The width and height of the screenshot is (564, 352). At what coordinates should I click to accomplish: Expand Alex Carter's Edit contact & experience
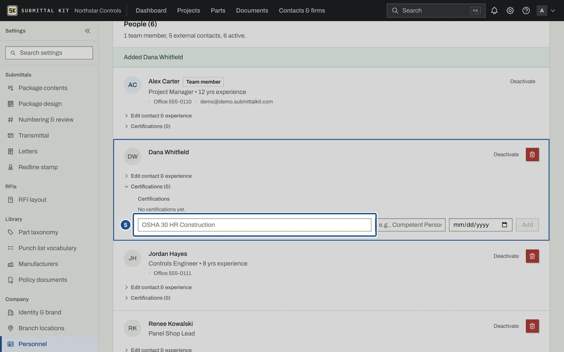coord(158,116)
